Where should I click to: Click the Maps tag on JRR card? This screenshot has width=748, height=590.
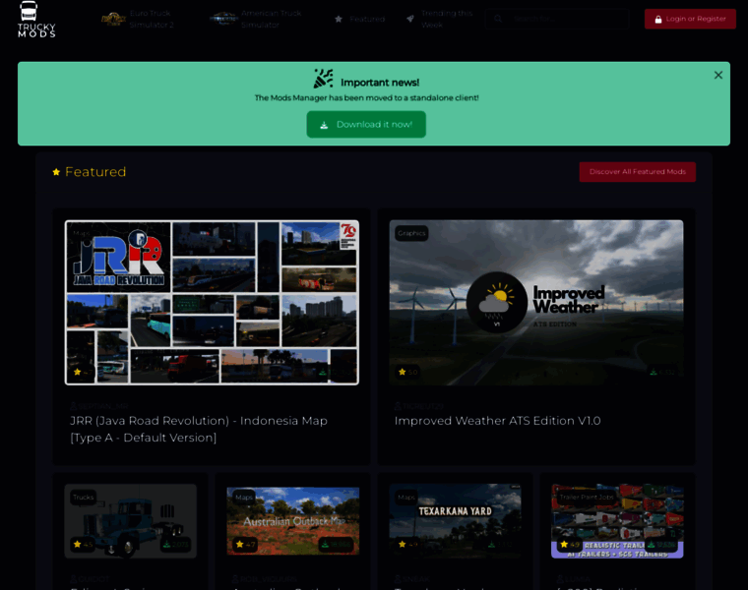tap(82, 233)
